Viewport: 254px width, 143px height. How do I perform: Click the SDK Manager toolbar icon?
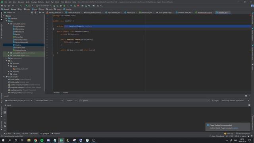89,6
